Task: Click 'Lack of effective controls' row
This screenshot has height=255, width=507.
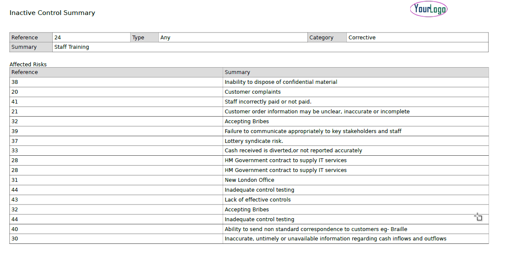Action: [x=258, y=200]
